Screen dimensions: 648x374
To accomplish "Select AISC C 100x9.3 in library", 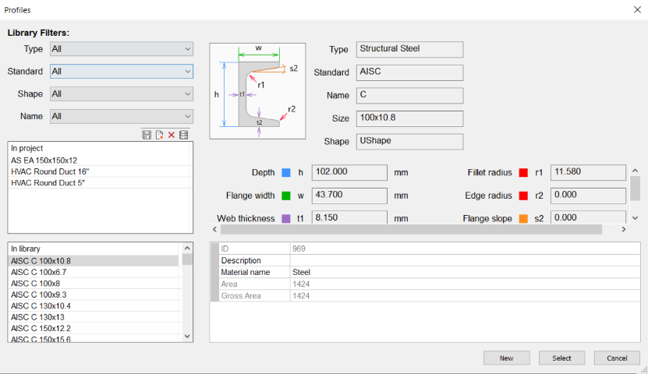I will point(94,295).
